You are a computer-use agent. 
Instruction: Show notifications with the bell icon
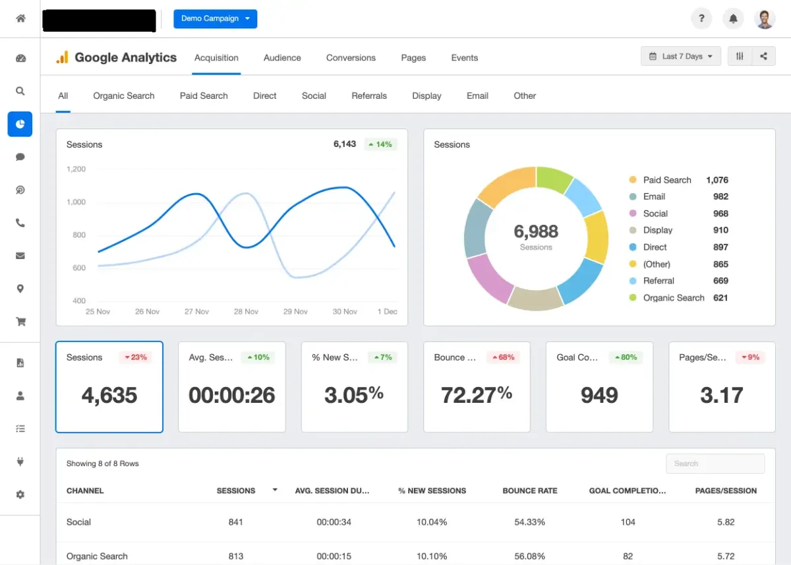point(733,18)
